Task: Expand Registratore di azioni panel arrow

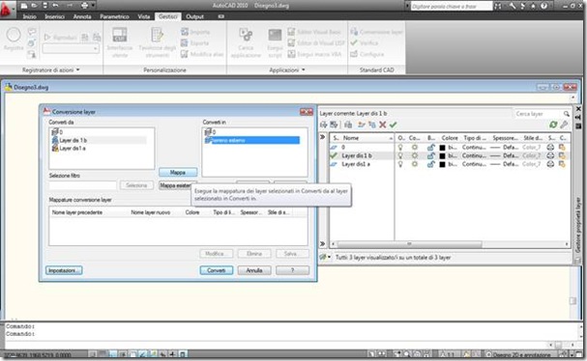Action: point(78,69)
